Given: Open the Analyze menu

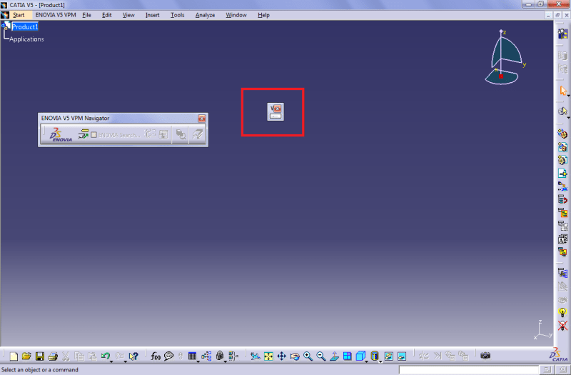Looking at the screenshot, I should (x=205, y=15).
